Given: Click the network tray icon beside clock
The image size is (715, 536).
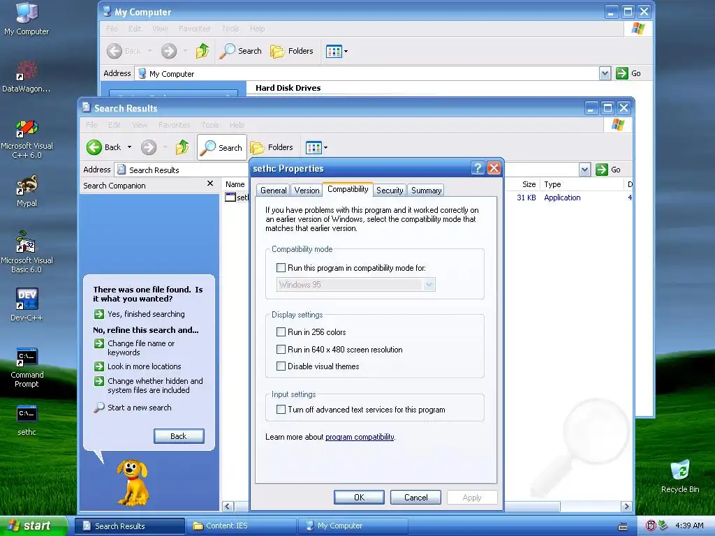Looking at the screenshot, I should pos(663,526).
